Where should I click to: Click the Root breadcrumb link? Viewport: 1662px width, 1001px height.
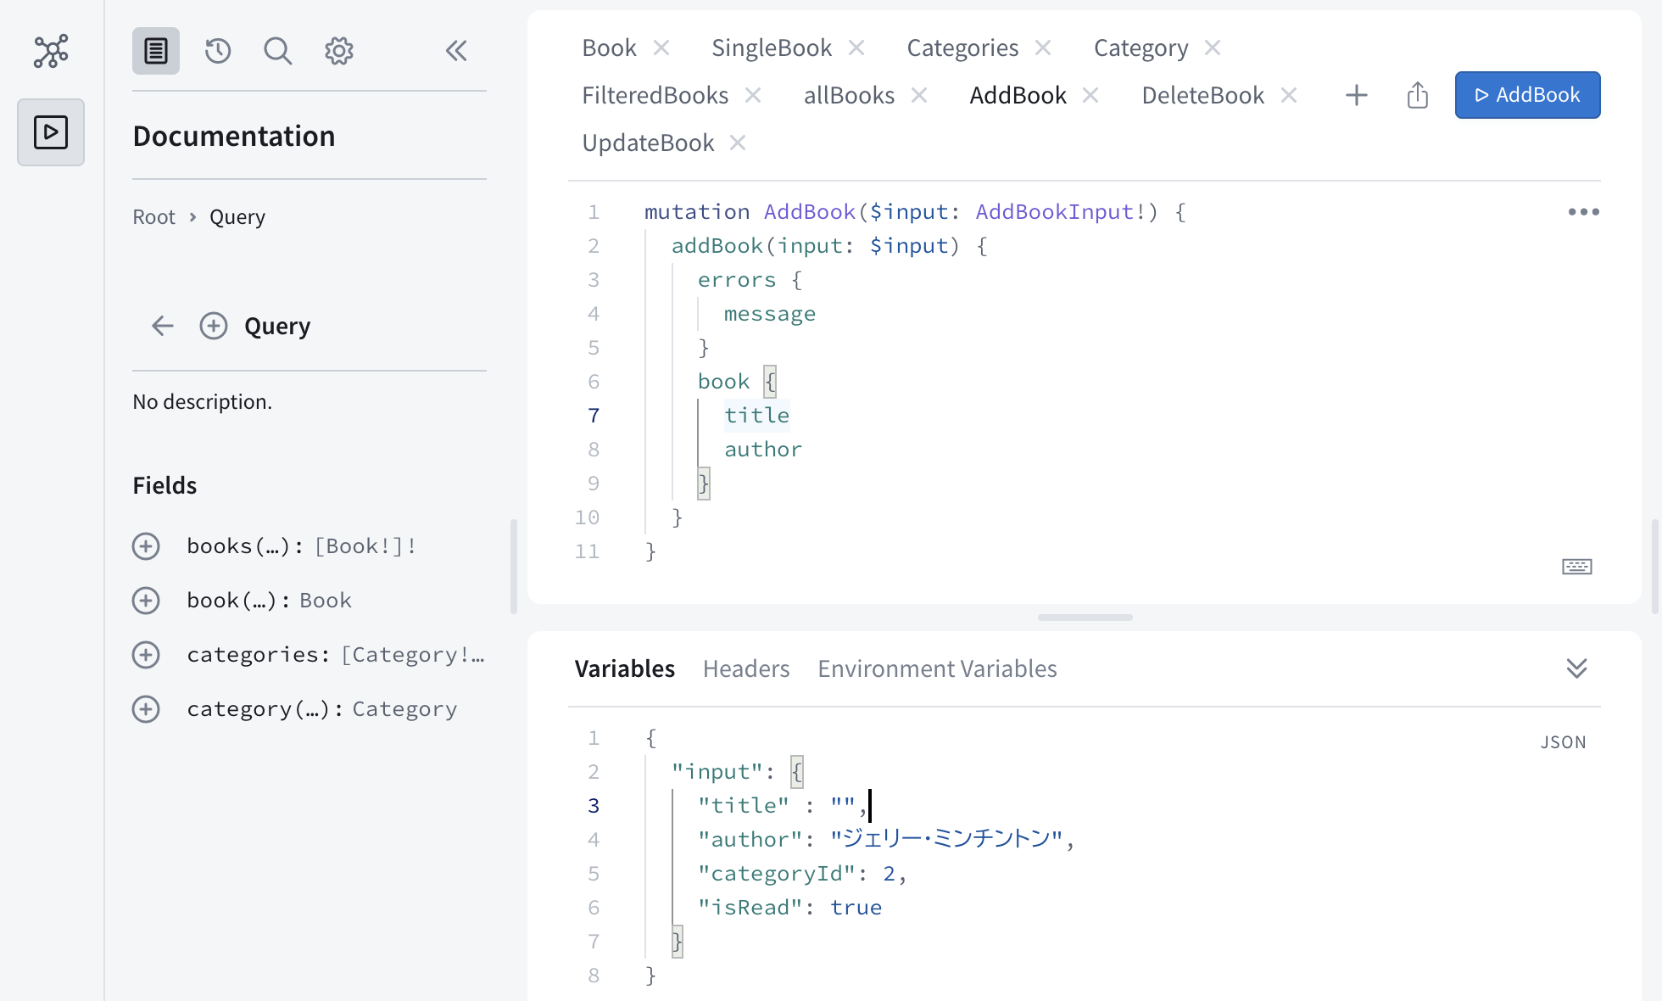click(x=153, y=217)
